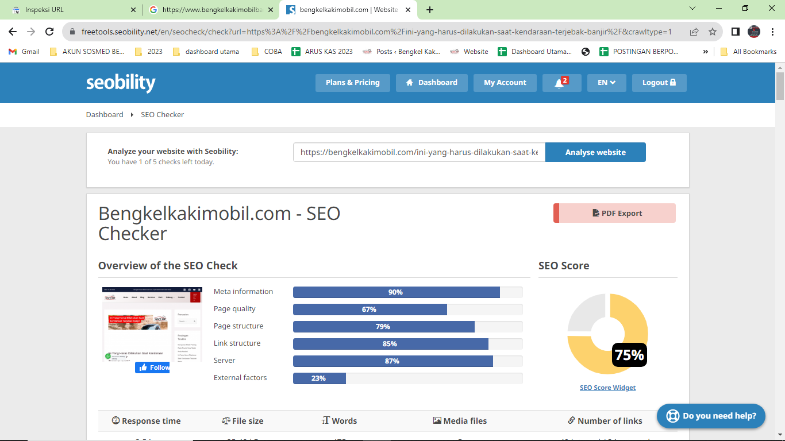Viewport: 785px width, 441px height.
Task: Open AKUN SOSMED BE... bookmark folder
Action: tap(87, 51)
